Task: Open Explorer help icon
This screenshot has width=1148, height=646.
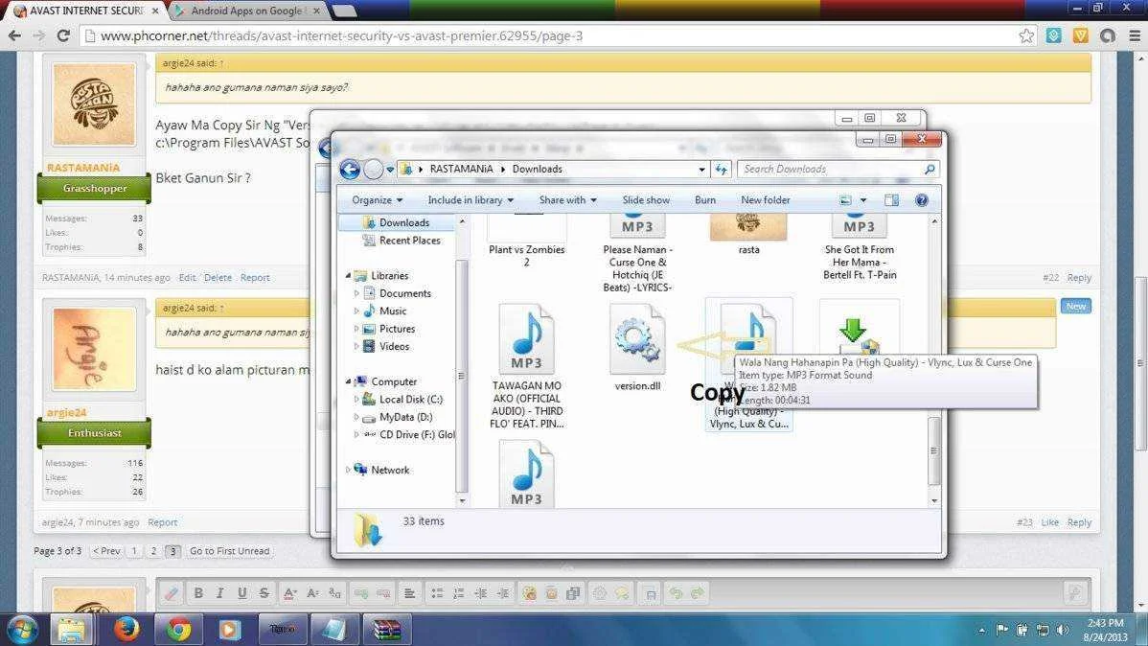Action: (922, 200)
